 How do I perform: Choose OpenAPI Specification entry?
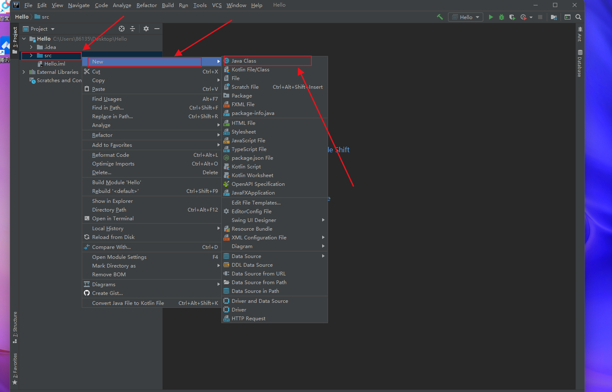tap(274, 184)
